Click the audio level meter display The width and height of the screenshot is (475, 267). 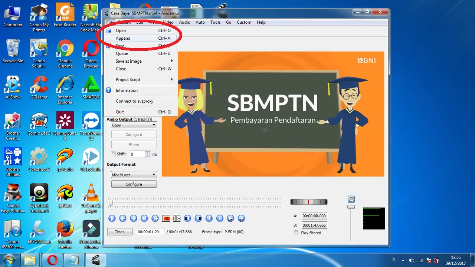[374, 218]
